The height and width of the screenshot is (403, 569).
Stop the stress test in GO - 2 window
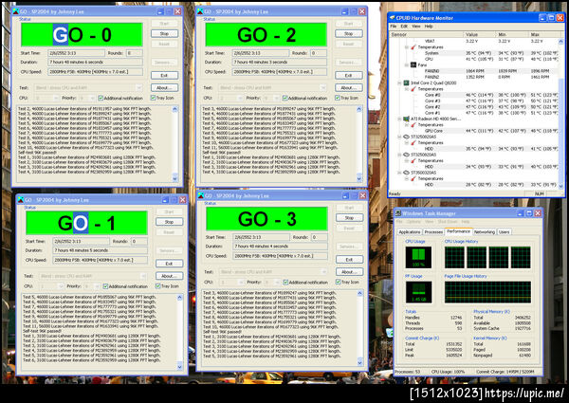click(x=348, y=34)
